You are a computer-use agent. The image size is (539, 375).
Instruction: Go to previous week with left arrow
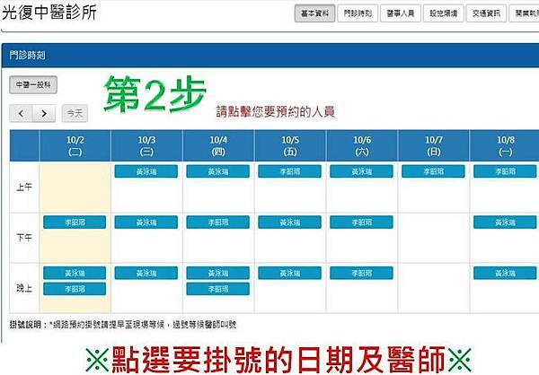pos(21,113)
